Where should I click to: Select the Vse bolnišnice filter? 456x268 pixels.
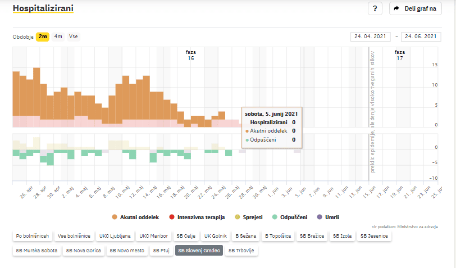(75, 236)
